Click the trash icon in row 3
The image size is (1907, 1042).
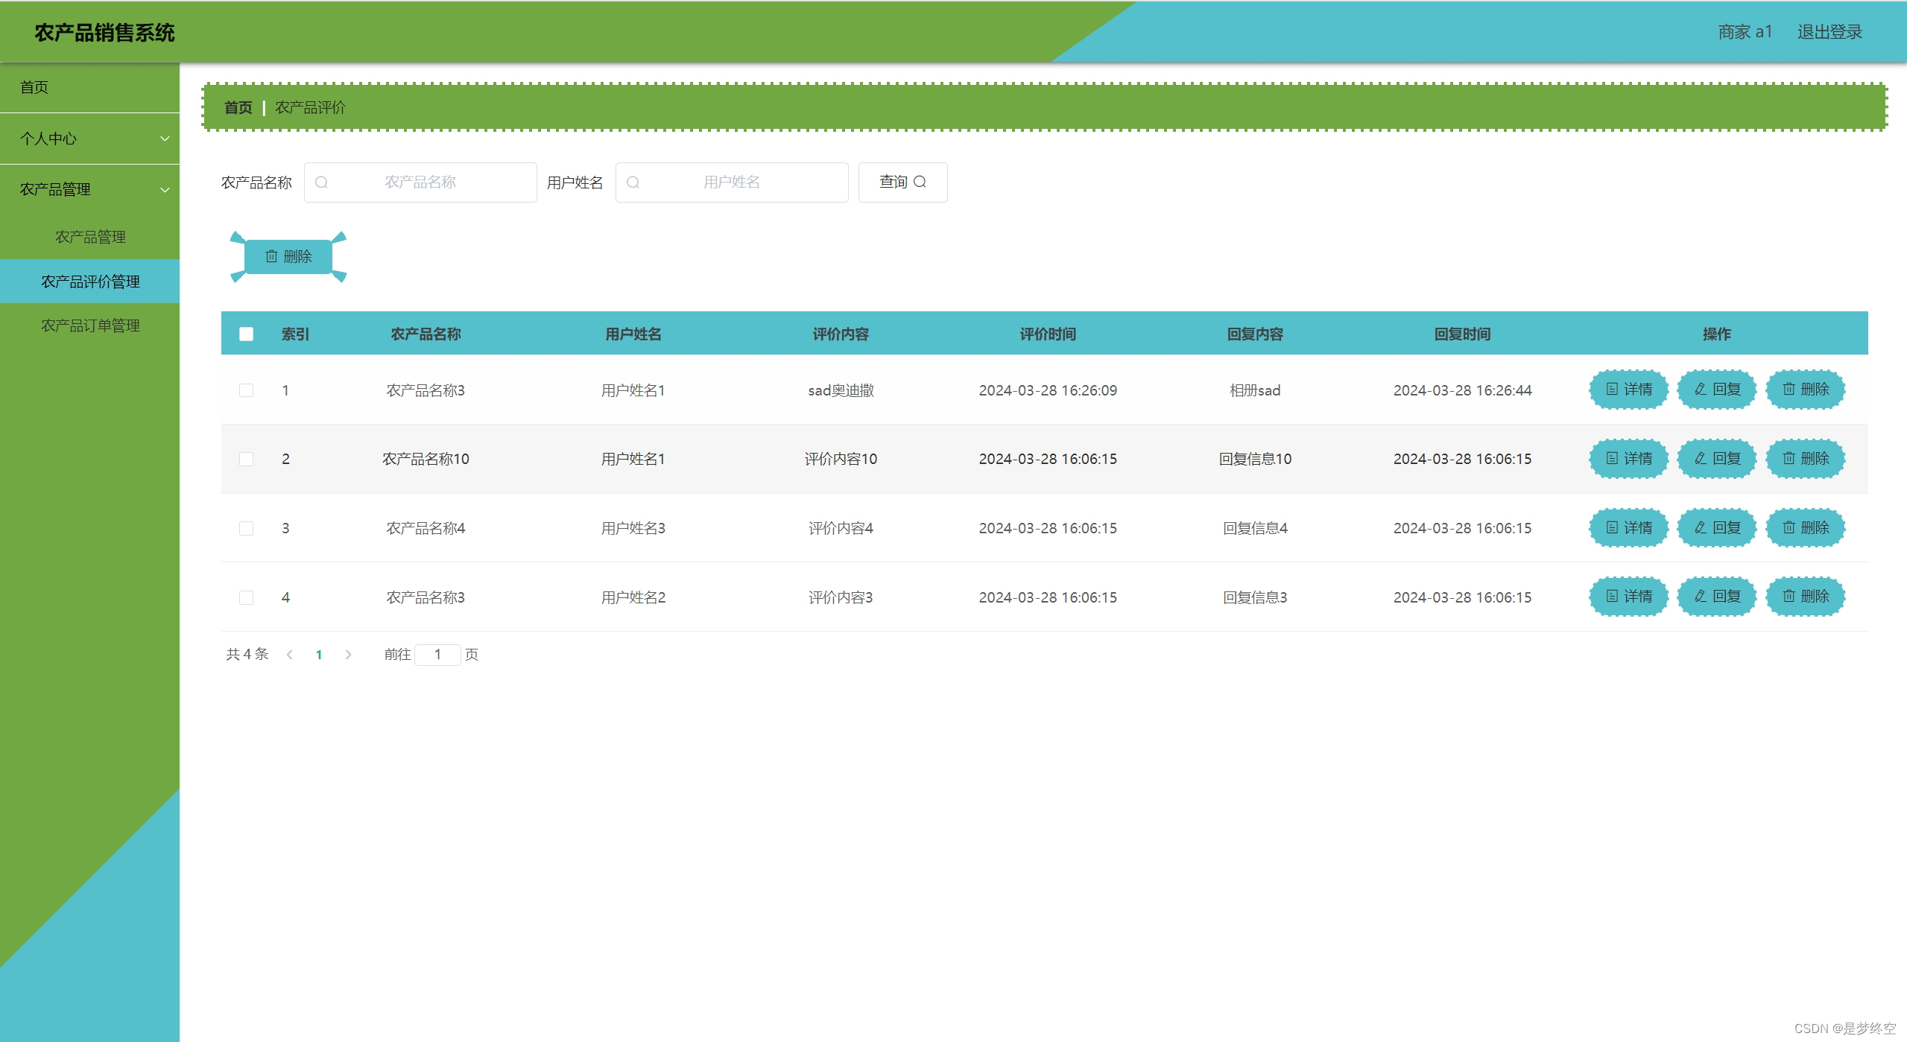pyautogui.click(x=1789, y=527)
